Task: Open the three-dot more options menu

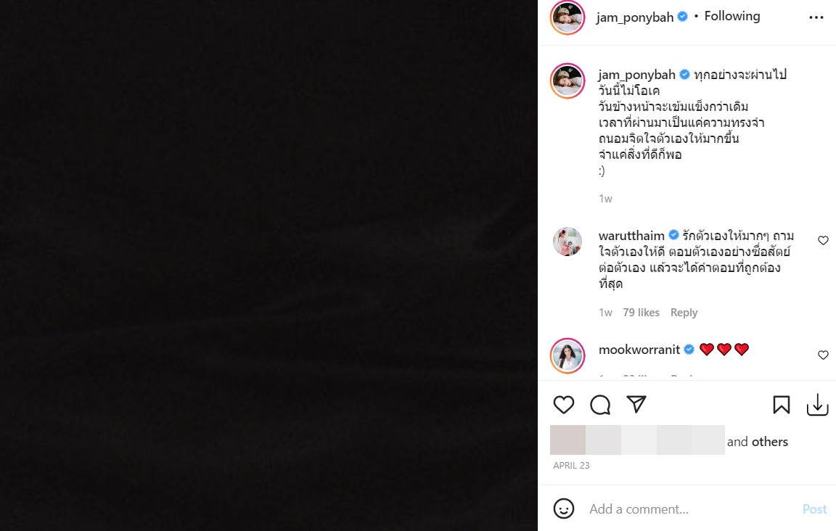Action: point(816,17)
